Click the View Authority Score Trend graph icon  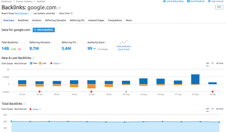click(123, 42)
